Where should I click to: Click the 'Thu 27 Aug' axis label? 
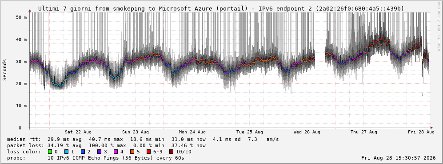pyautogui.click(x=364, y=132)
